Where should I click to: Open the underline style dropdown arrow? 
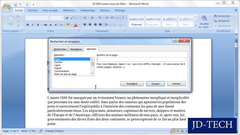tap(42, 25)
